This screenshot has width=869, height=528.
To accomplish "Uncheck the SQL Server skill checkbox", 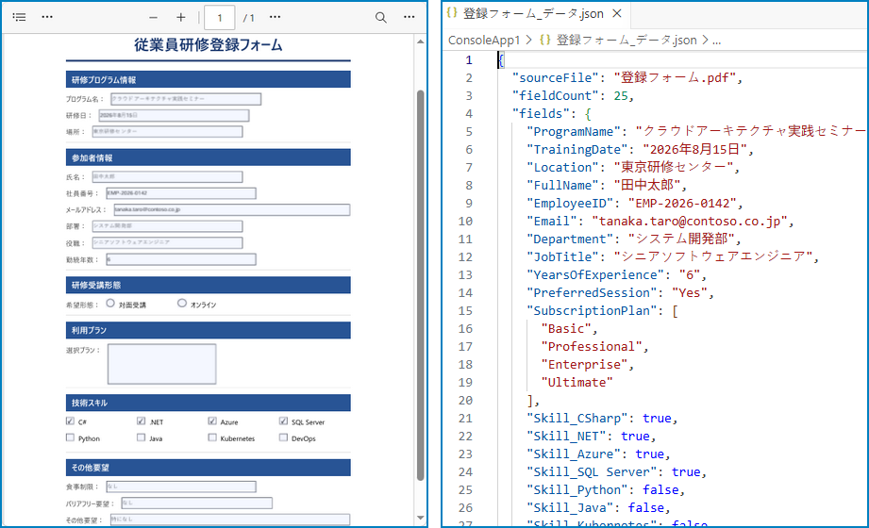I will coord(283,421).
